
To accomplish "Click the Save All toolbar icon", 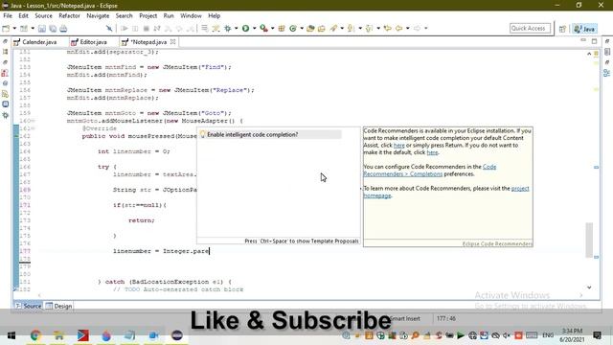I will (x=53, y=28).
